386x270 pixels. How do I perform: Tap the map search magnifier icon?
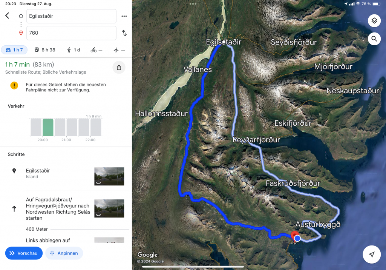[374, 39]
